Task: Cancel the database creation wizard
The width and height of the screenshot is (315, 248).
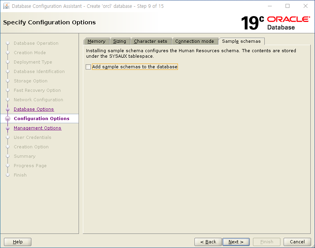Action: tap(297, 242)
